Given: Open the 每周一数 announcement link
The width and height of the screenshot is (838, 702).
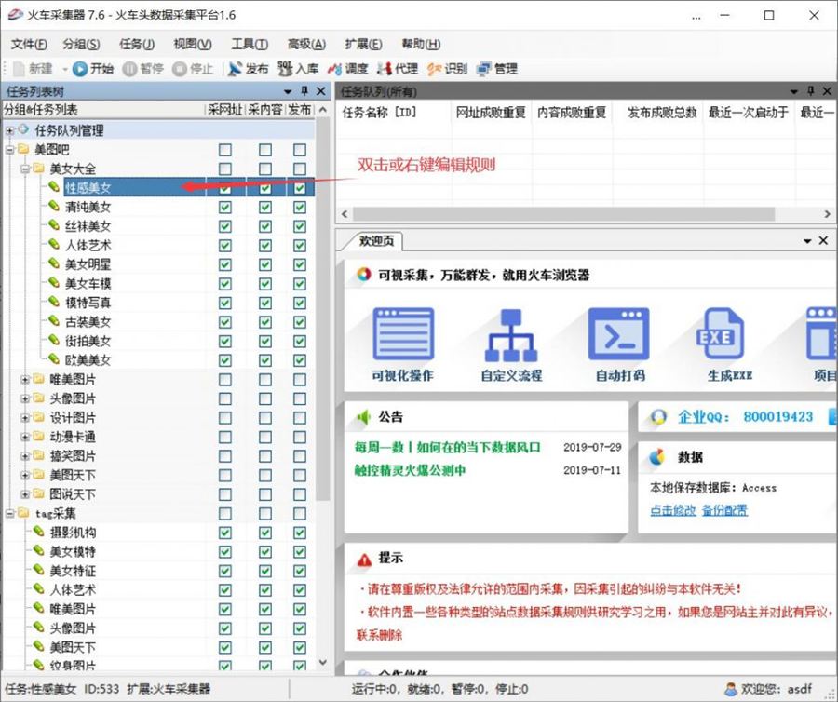Looking at the screenshot, I should (x=447, y=448).
